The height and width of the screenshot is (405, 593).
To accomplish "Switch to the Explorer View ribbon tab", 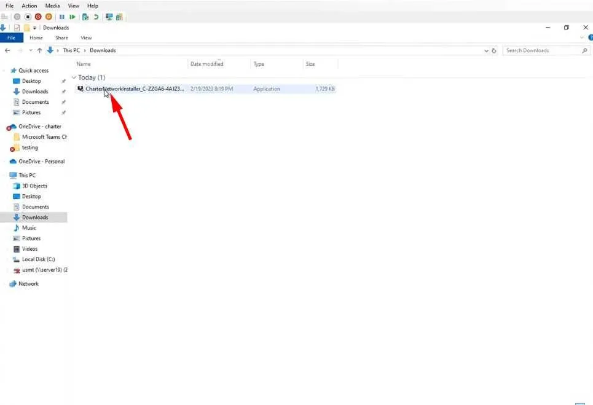I will 86,38.
